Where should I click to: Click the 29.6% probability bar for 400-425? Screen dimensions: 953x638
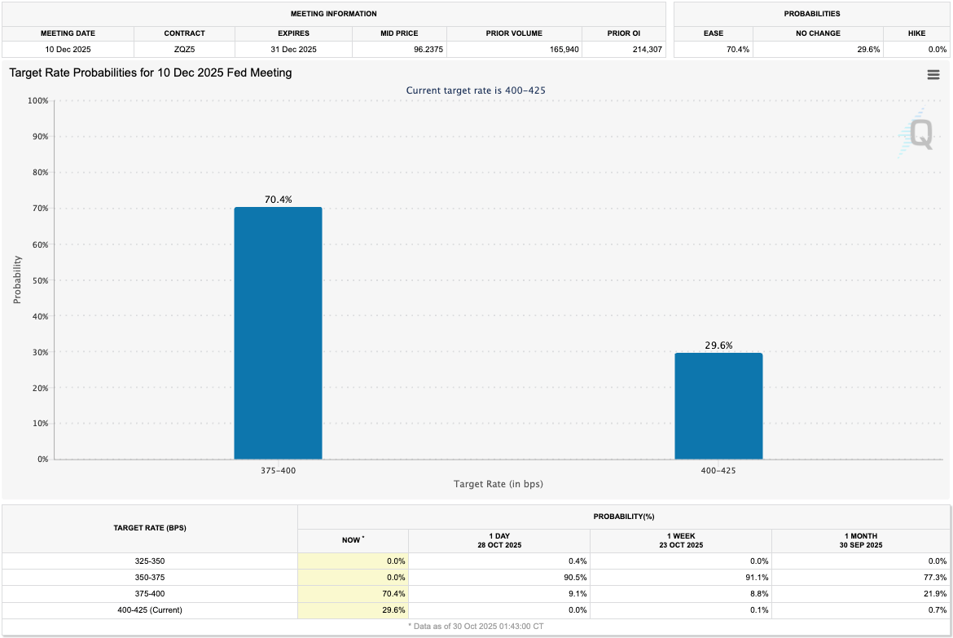tap(718, 406)
